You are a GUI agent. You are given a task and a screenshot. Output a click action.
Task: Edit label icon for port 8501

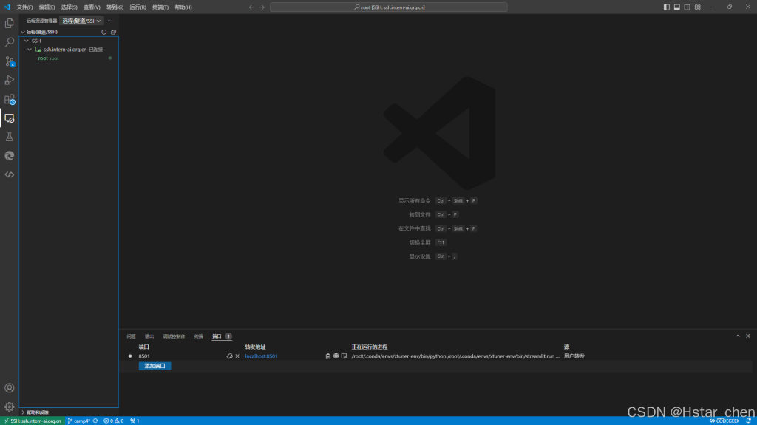pyautogui.click(x=229, y=356)
